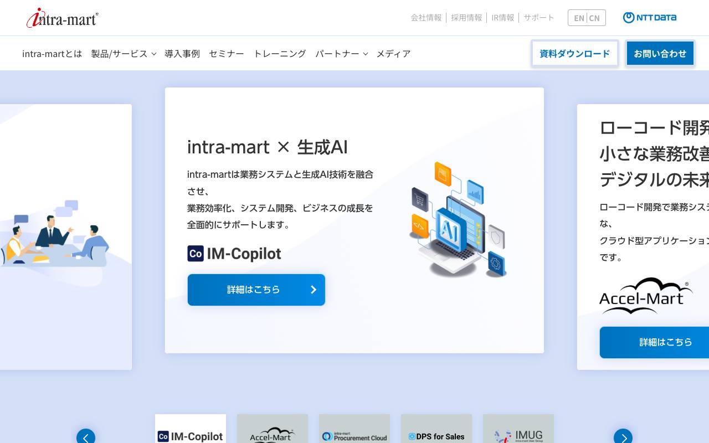Select the DPS for Sales logo
709x443 pixels.
[436, 437]
